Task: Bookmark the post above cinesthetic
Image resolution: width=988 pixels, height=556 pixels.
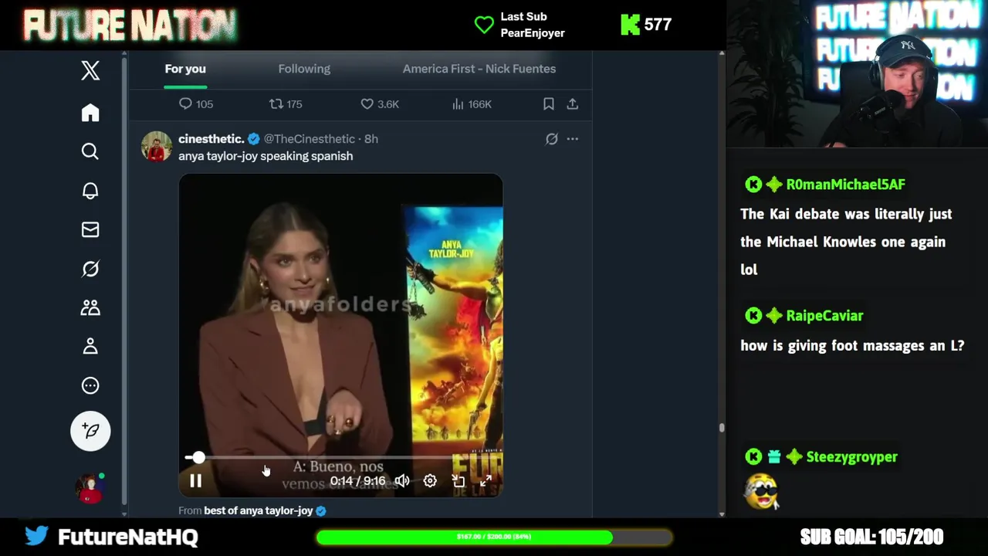Action: coord(548,103)
